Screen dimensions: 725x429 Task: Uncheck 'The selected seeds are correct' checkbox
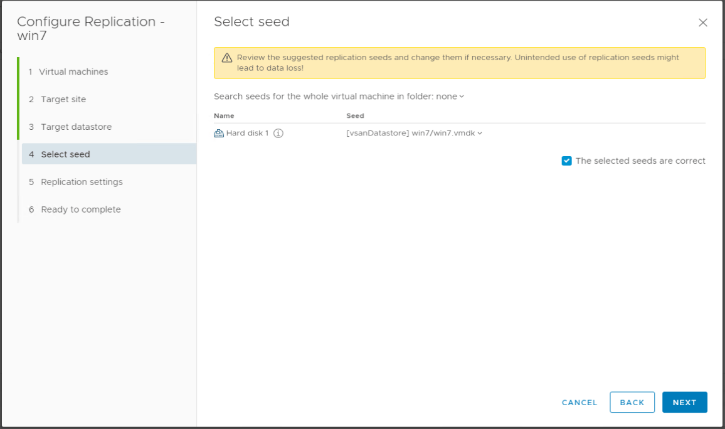click(567, 161)
